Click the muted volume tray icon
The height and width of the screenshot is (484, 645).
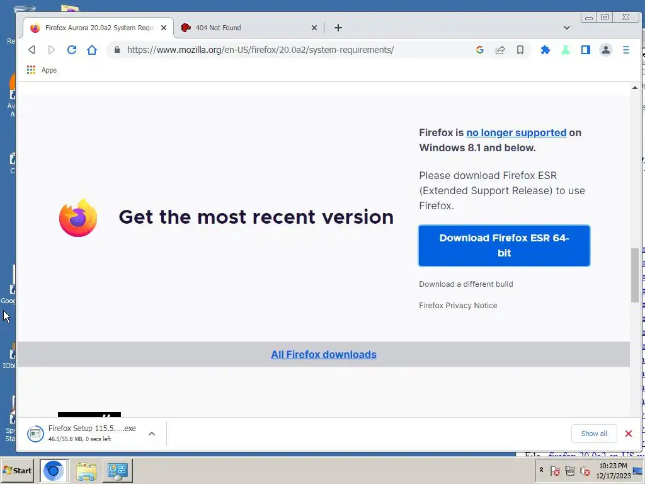(585, 470)
